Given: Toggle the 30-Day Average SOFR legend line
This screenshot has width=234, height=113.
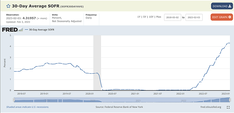Looking at the screenshot, I should [x=39, y=30].
